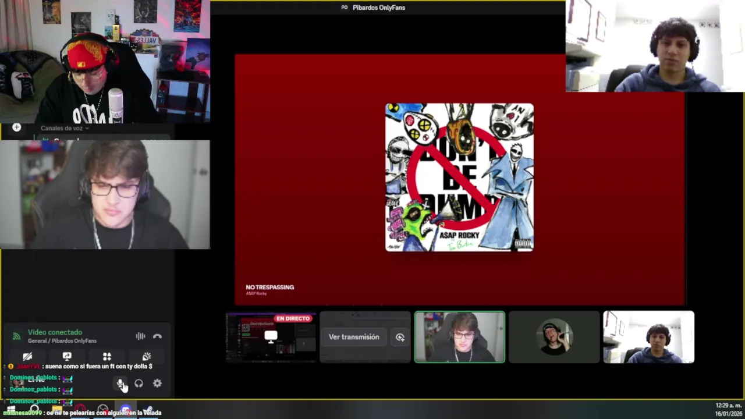This screenshot has width=745, height=419.
Task: Click the 'A$AP Rocky' artist name
Action: pos(256,293)
